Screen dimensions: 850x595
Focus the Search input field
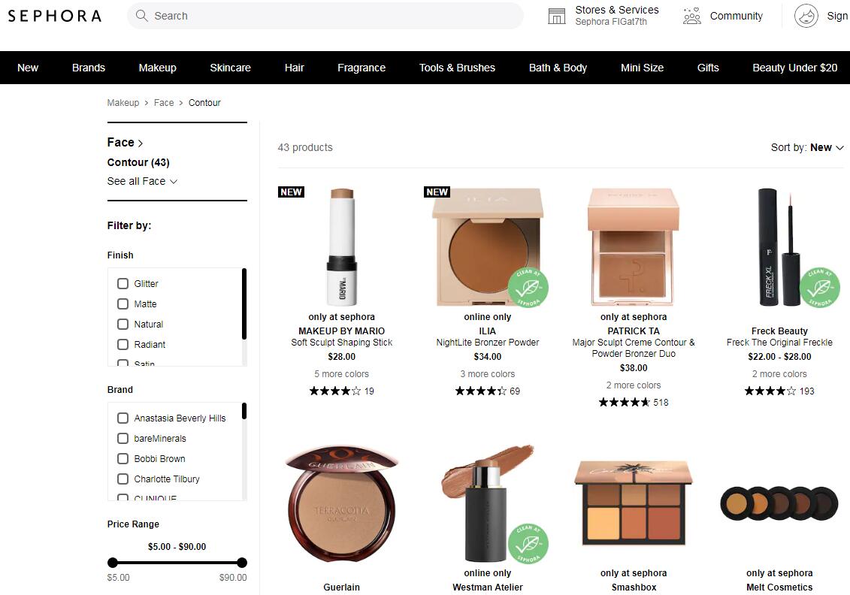(x=325, y=16)
